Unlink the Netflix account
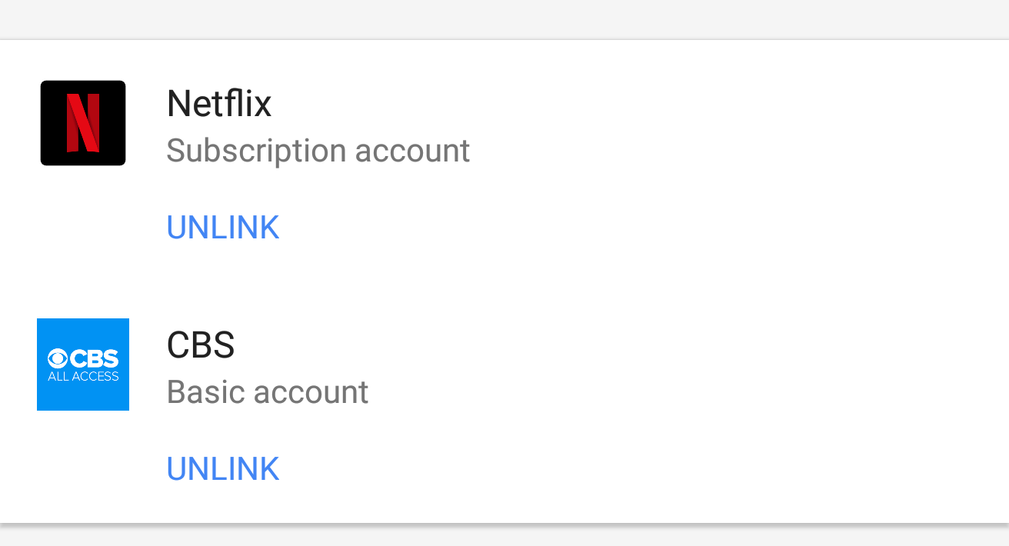Image resolution: width=1009 pixels, height=546 pixels. coord(223,228)
